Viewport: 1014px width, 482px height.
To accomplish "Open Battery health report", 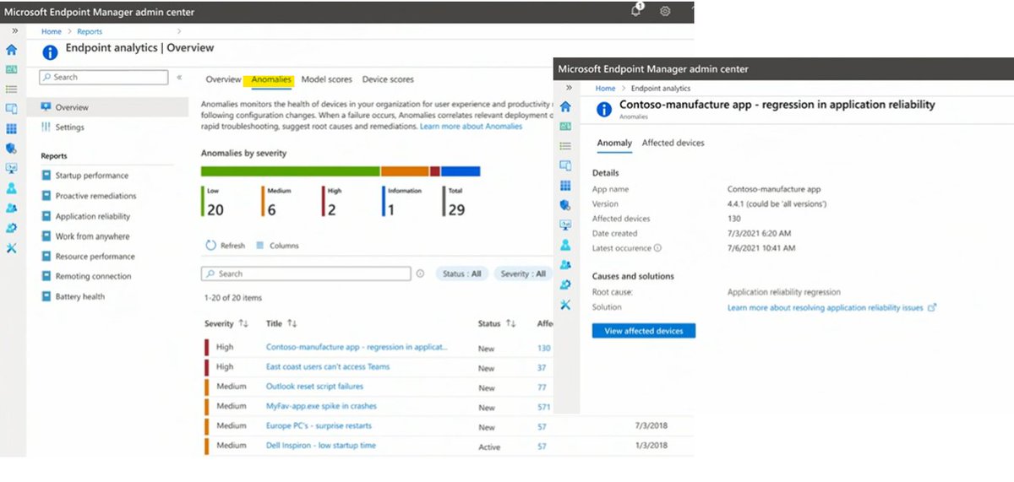I will pyautogui.click(x=79, y=296).
